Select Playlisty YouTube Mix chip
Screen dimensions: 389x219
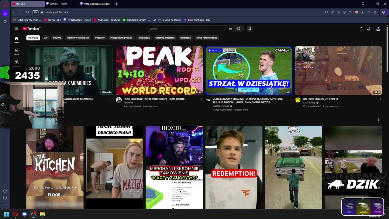(78, 38)
